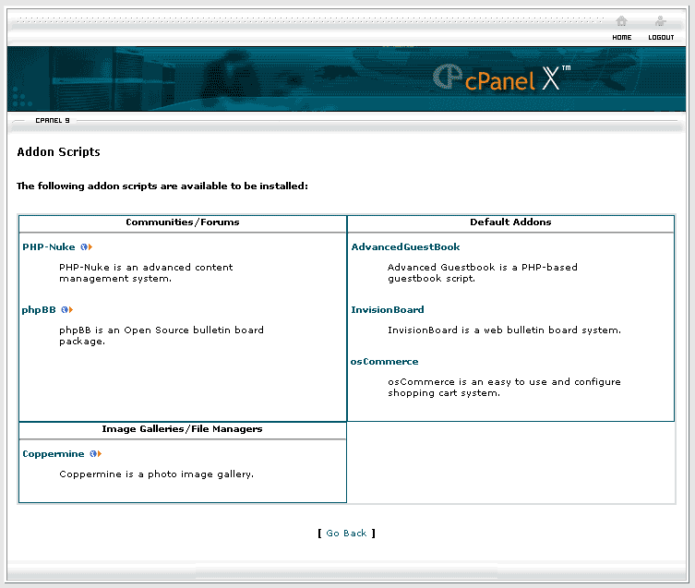Select the Coppermine photo gallery link
This screenshot has height=588, width=695.
(x=54, y=454)
